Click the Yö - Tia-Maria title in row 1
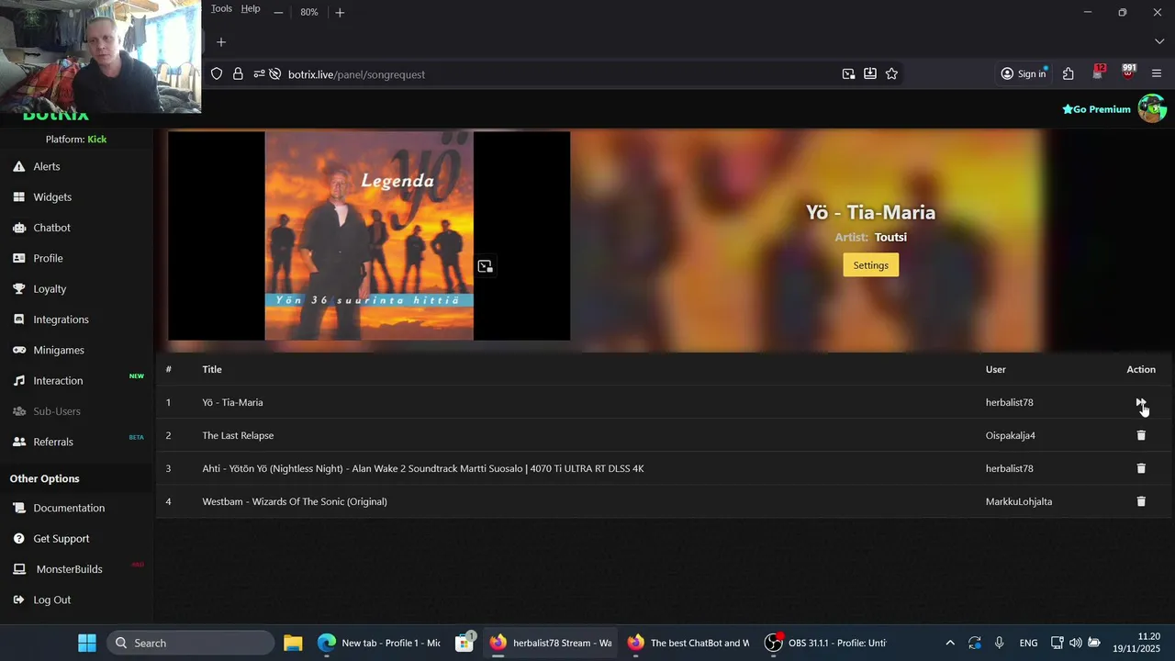 tap(232, 402)
